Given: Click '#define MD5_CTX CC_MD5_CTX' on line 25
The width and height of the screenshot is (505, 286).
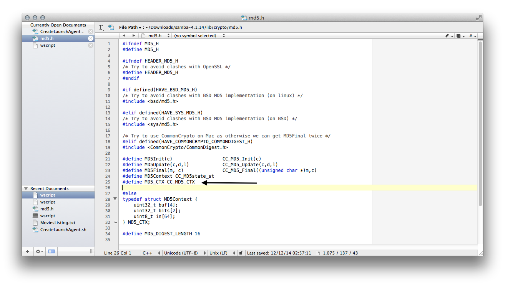Looking at the screenshot, I should (x=159, y=182).
